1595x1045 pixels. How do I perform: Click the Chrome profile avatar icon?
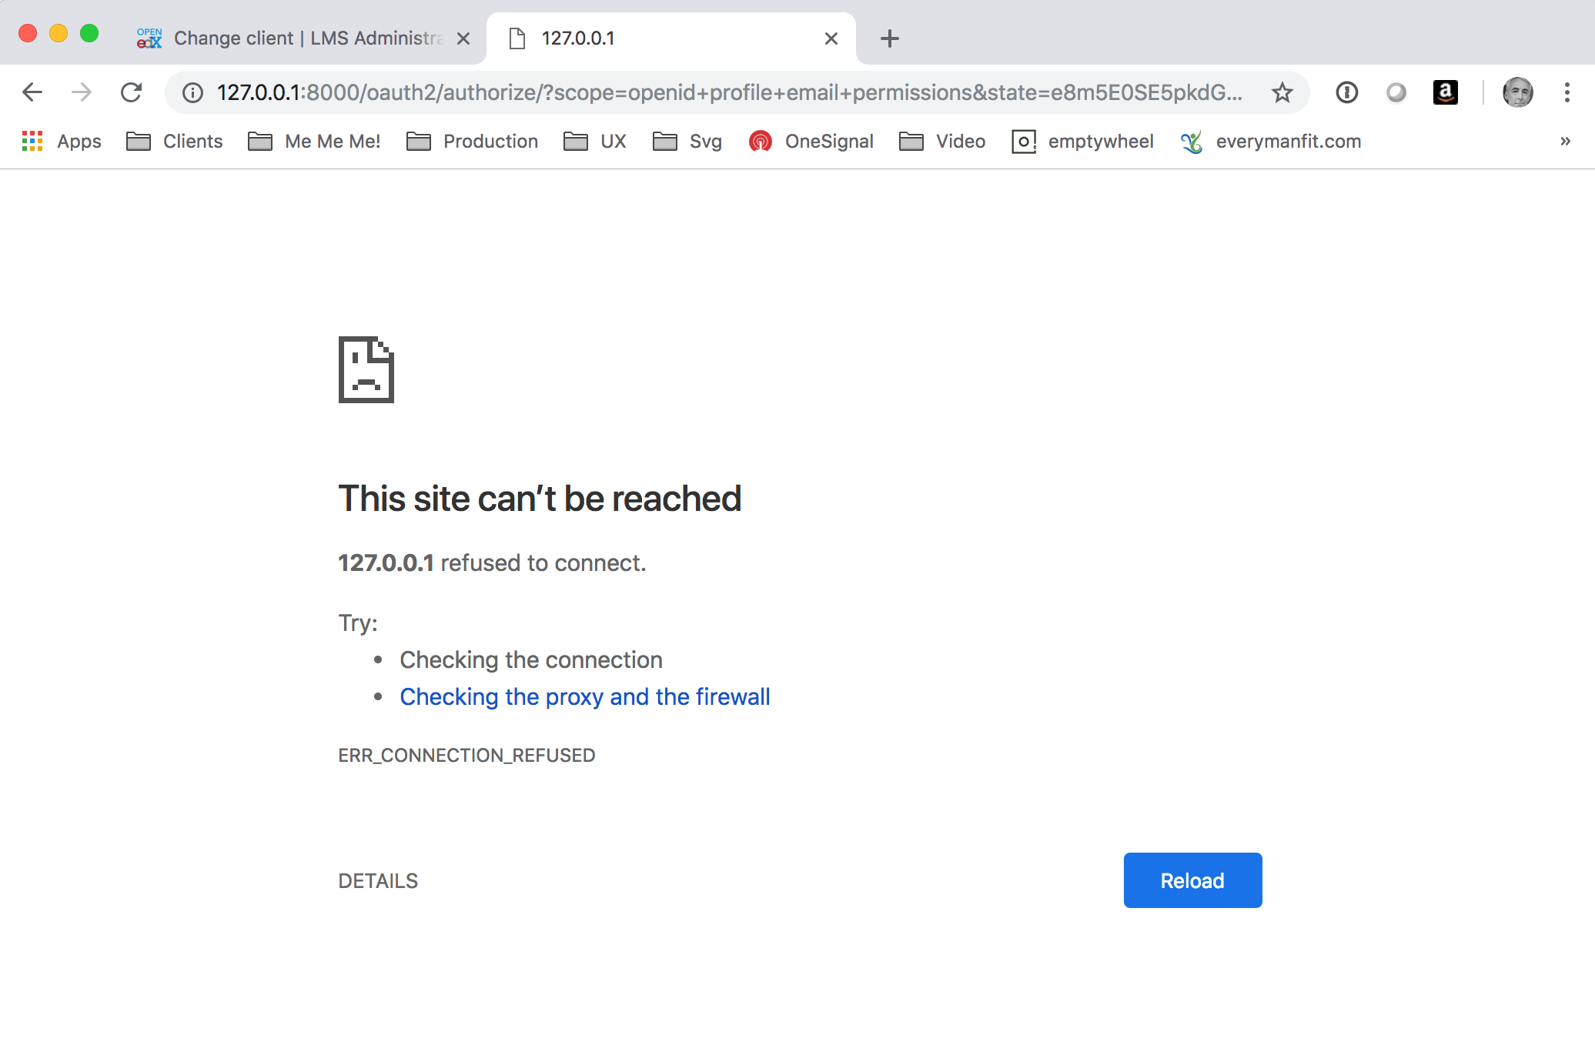pos(1518,92)
